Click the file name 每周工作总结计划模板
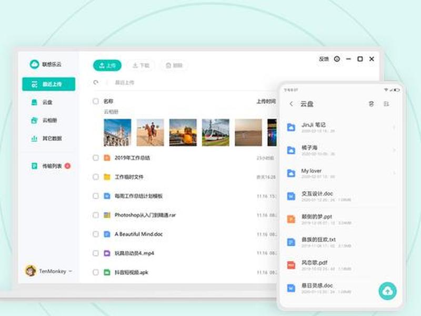 click(x=138, y=196)
